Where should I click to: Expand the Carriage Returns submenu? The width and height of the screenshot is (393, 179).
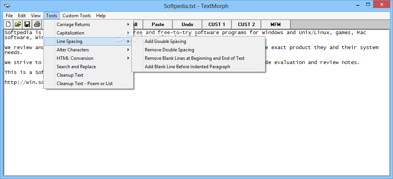88,24
